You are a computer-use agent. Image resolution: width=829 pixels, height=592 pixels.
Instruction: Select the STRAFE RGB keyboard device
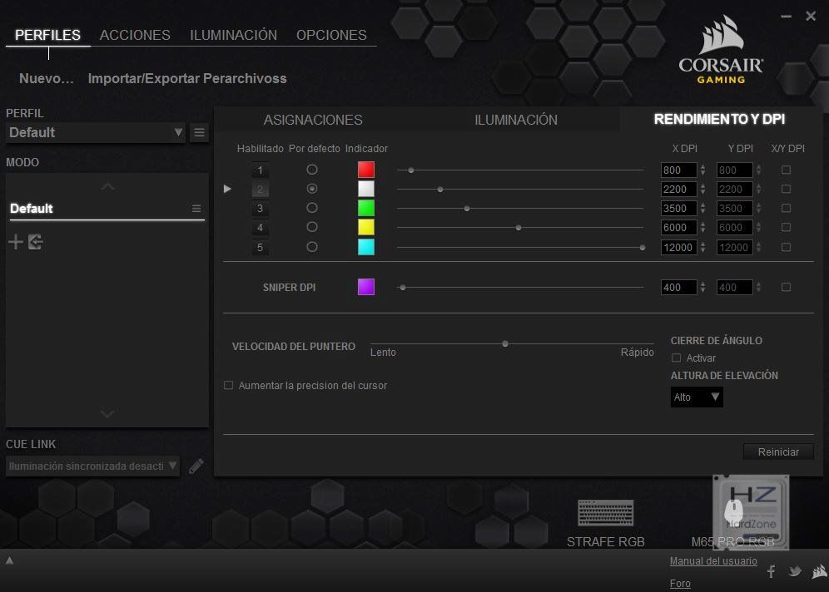click(605, 523)
